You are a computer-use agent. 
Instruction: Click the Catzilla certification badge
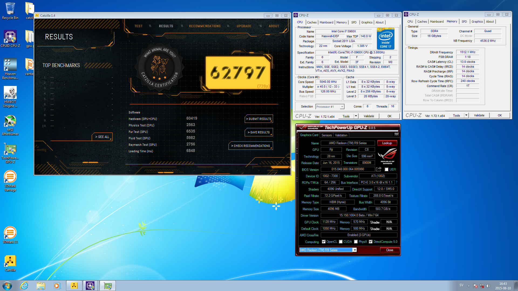[x=160, y=67]
